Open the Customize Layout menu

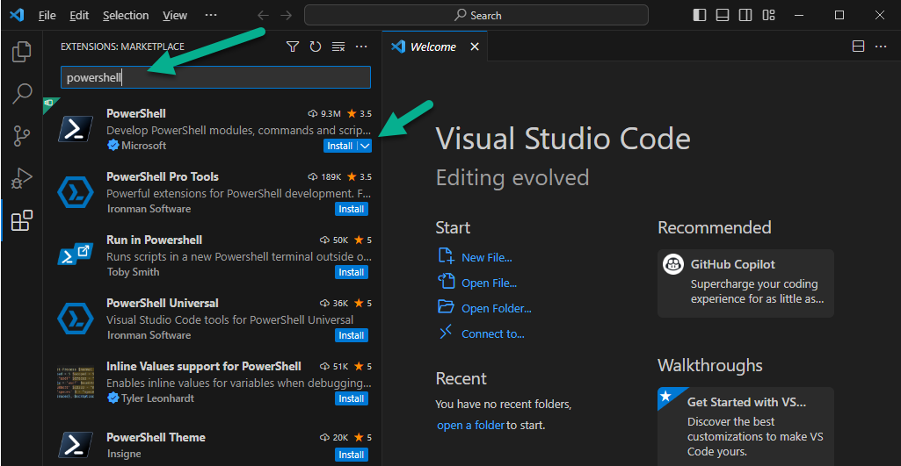(768, 16)
